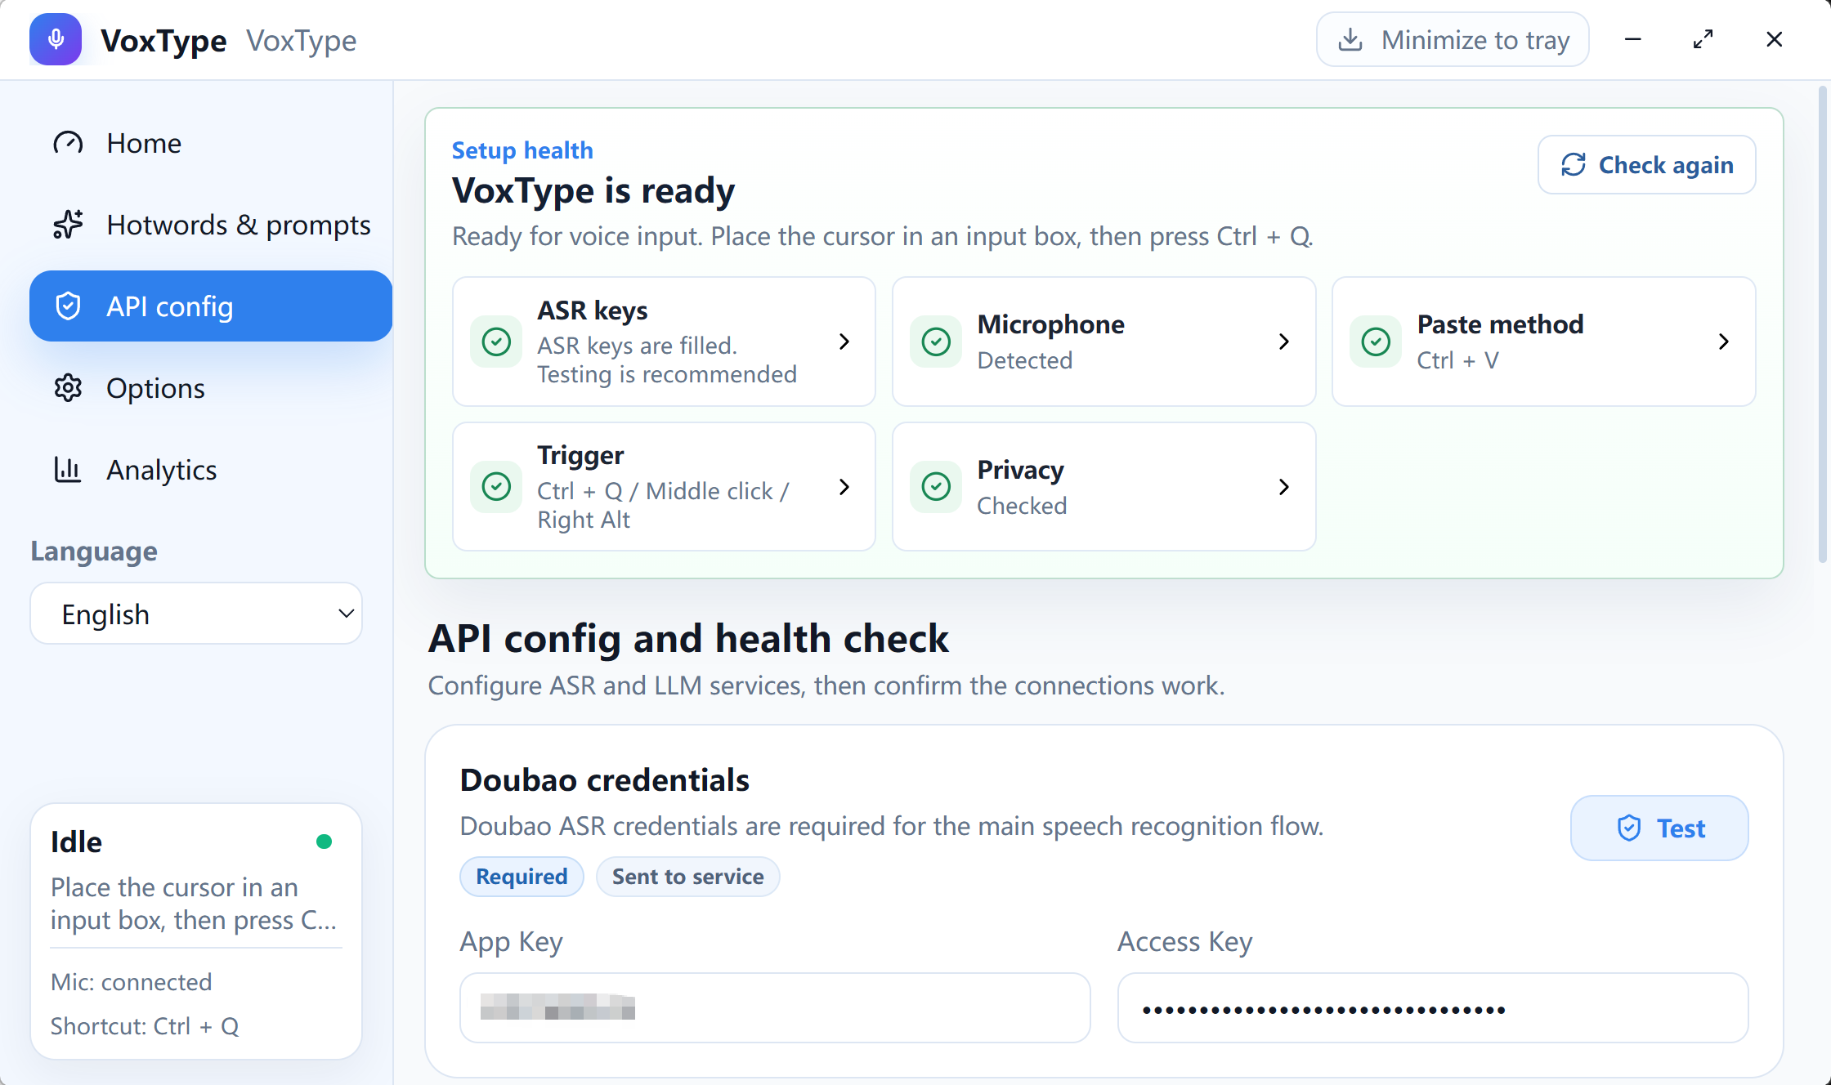Click the Options gear icon
The height and width of the screenshot is (1085, 1831).
pos(68,388)
